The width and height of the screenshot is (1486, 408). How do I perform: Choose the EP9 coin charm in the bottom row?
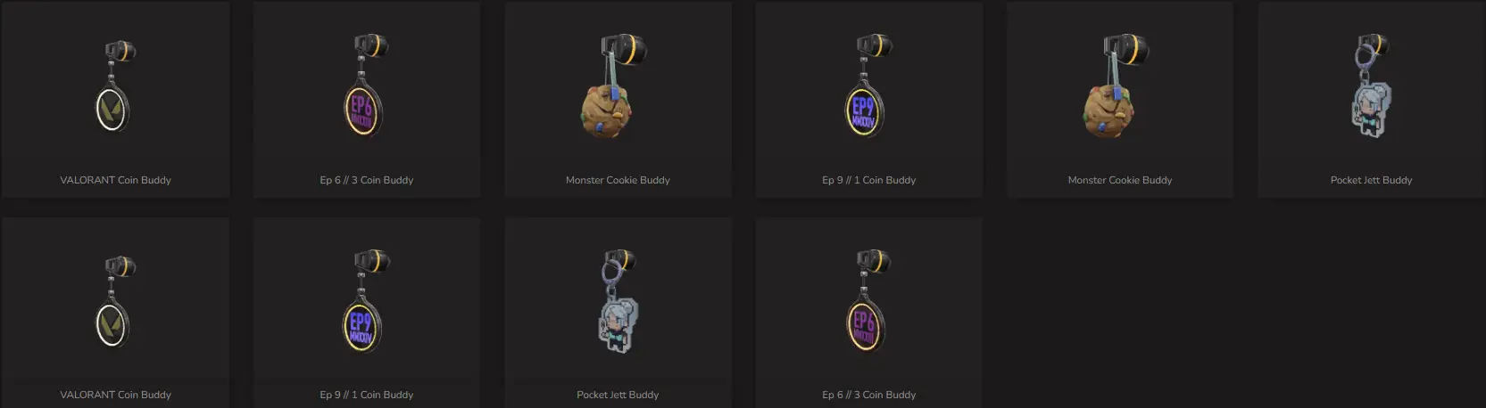[367, 303]
